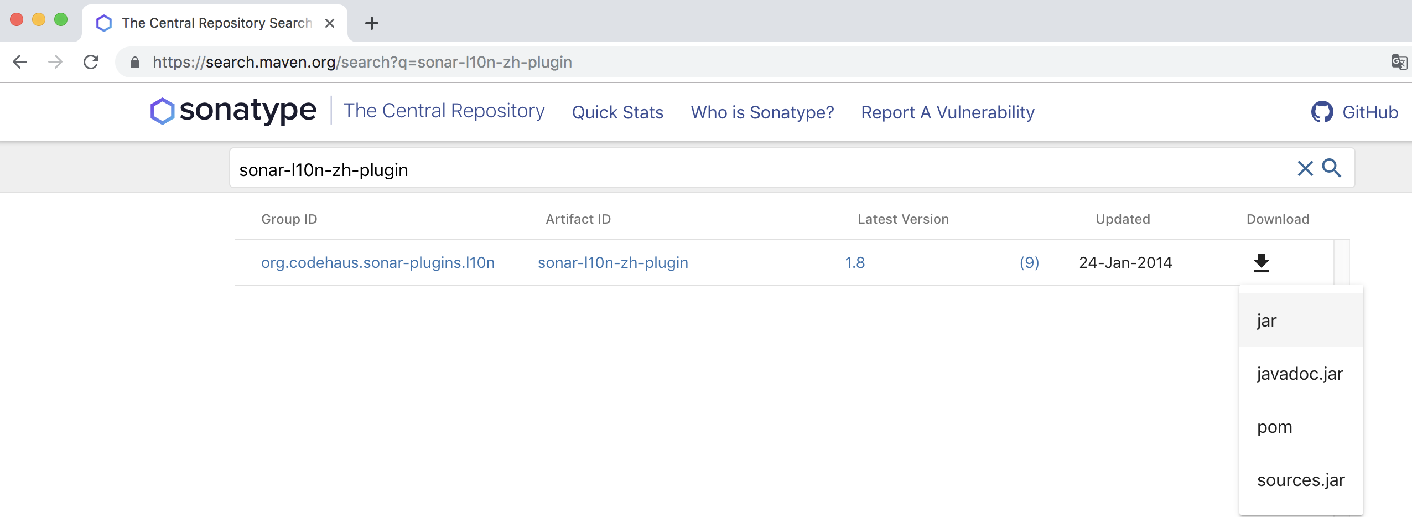This screenshot has height=517, width=1412.
Task: Click the padlock site info icon
Action: pyautogui.click(x=135, y=63)
